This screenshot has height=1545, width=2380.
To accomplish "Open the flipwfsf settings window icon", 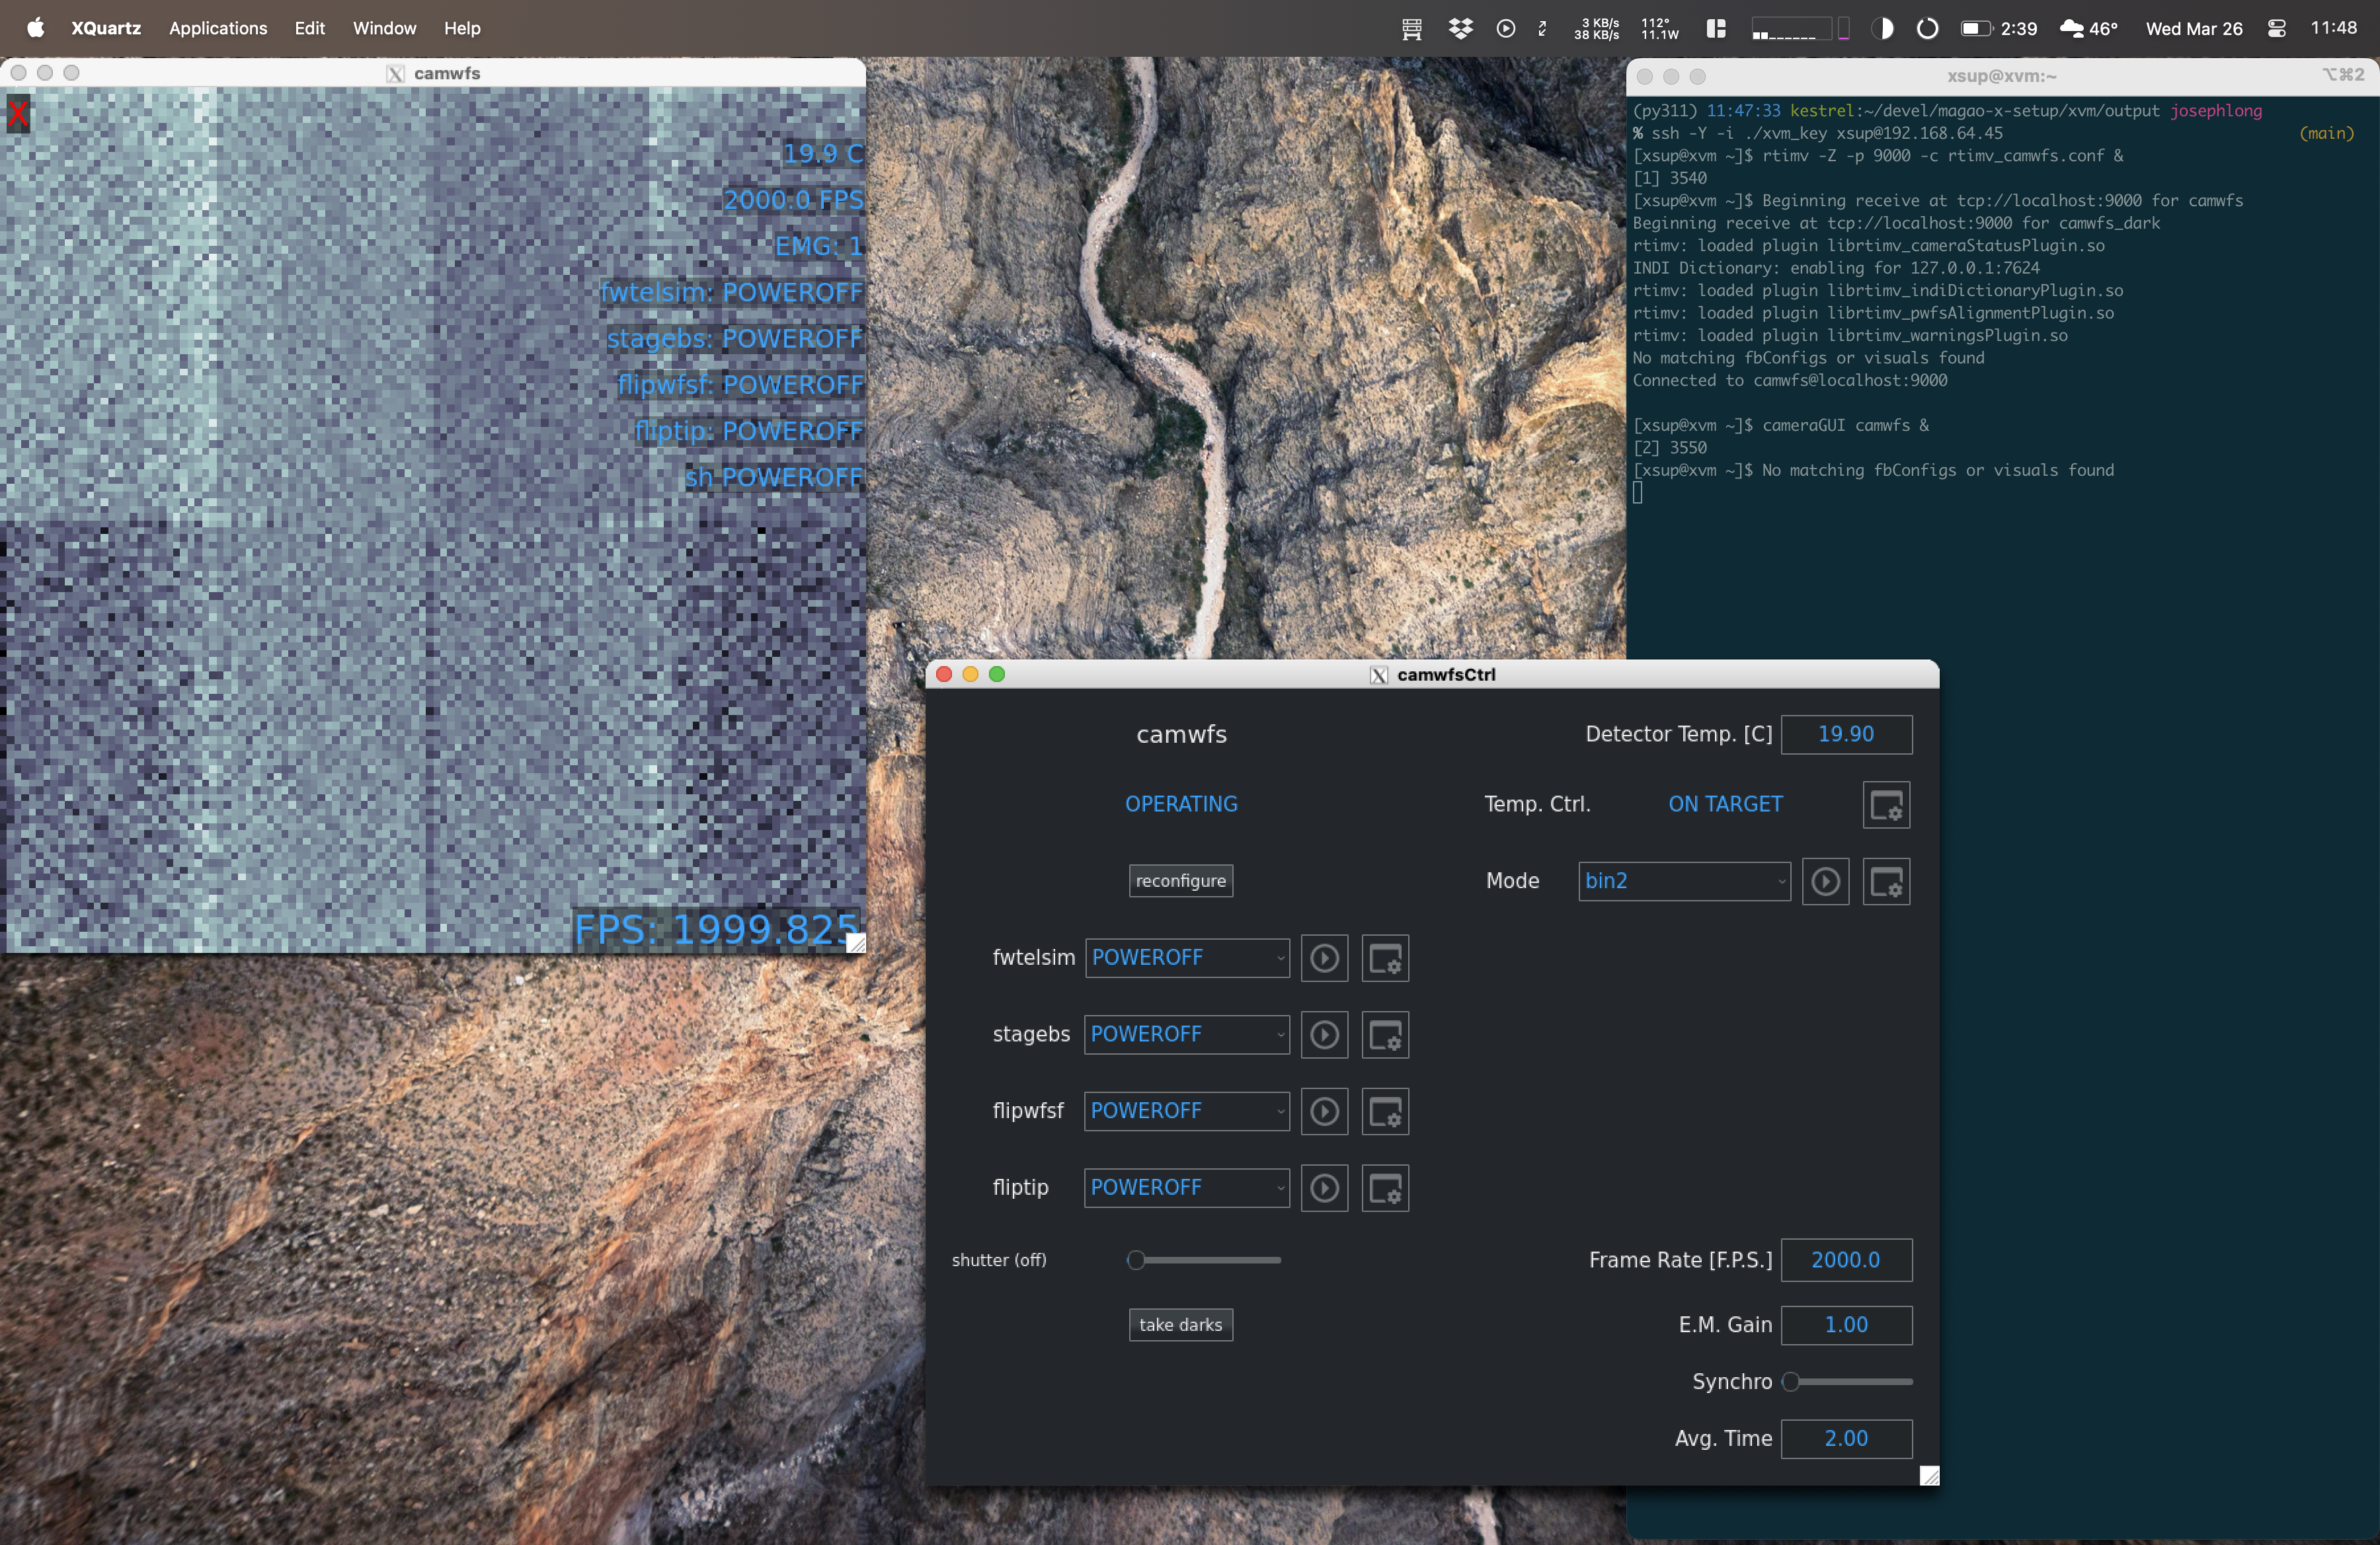I will [x=1385, y=1112].
